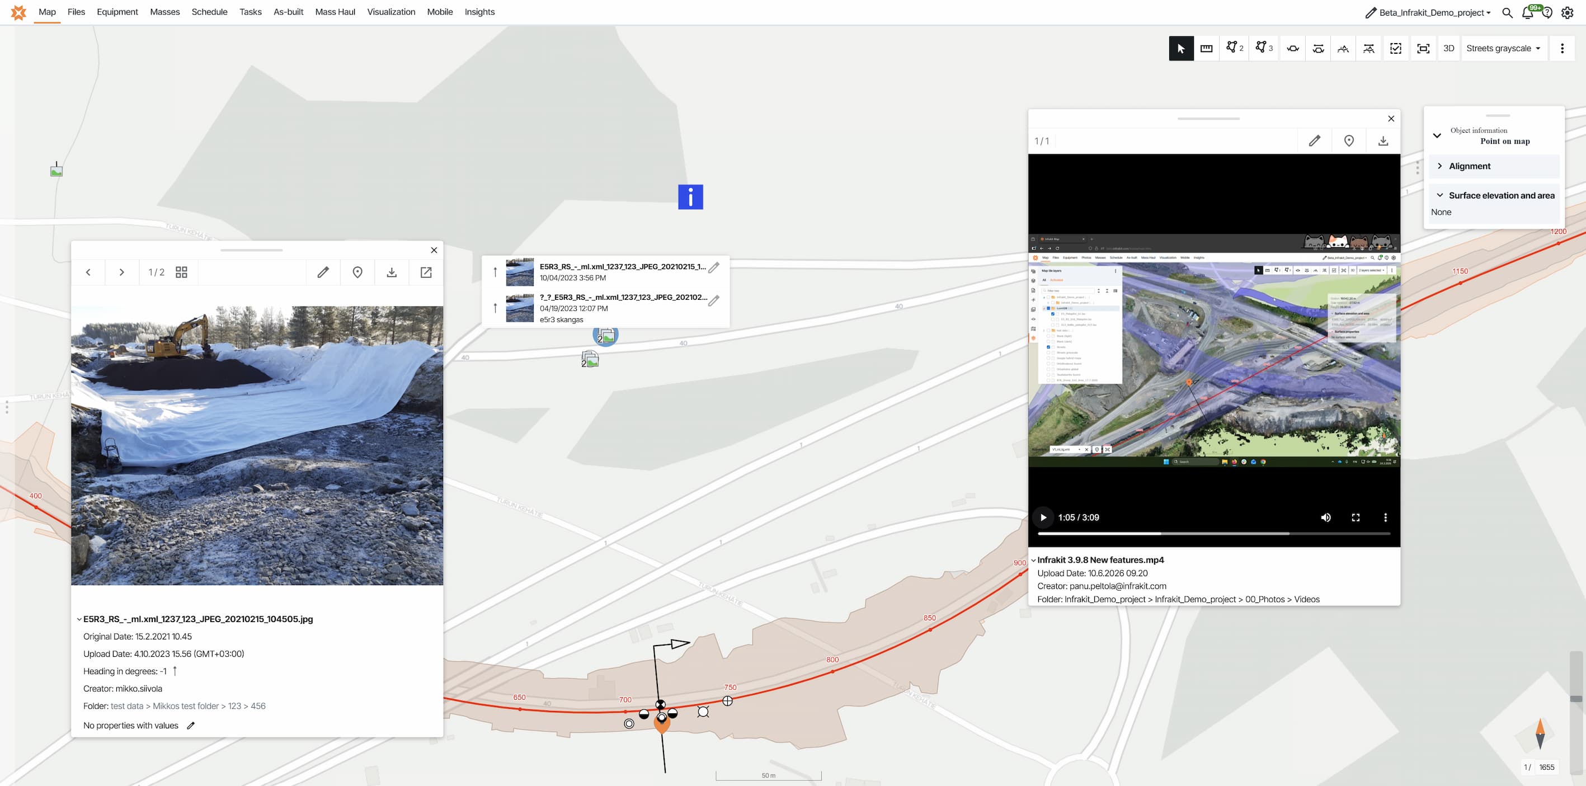Collapse the Object information panel chevron
The image size is (1586, 786).
(1437, 135)
